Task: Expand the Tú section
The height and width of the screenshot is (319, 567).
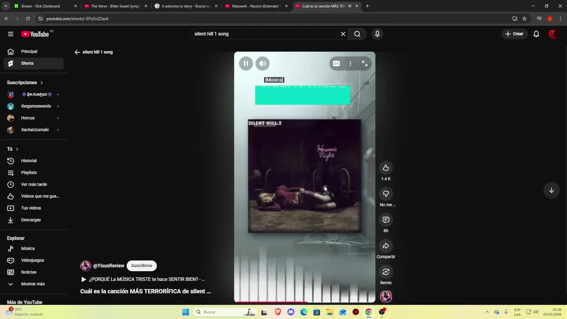Action: (12, 149)
